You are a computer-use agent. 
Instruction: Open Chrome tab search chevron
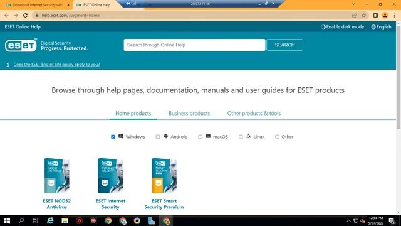[353, 4]
